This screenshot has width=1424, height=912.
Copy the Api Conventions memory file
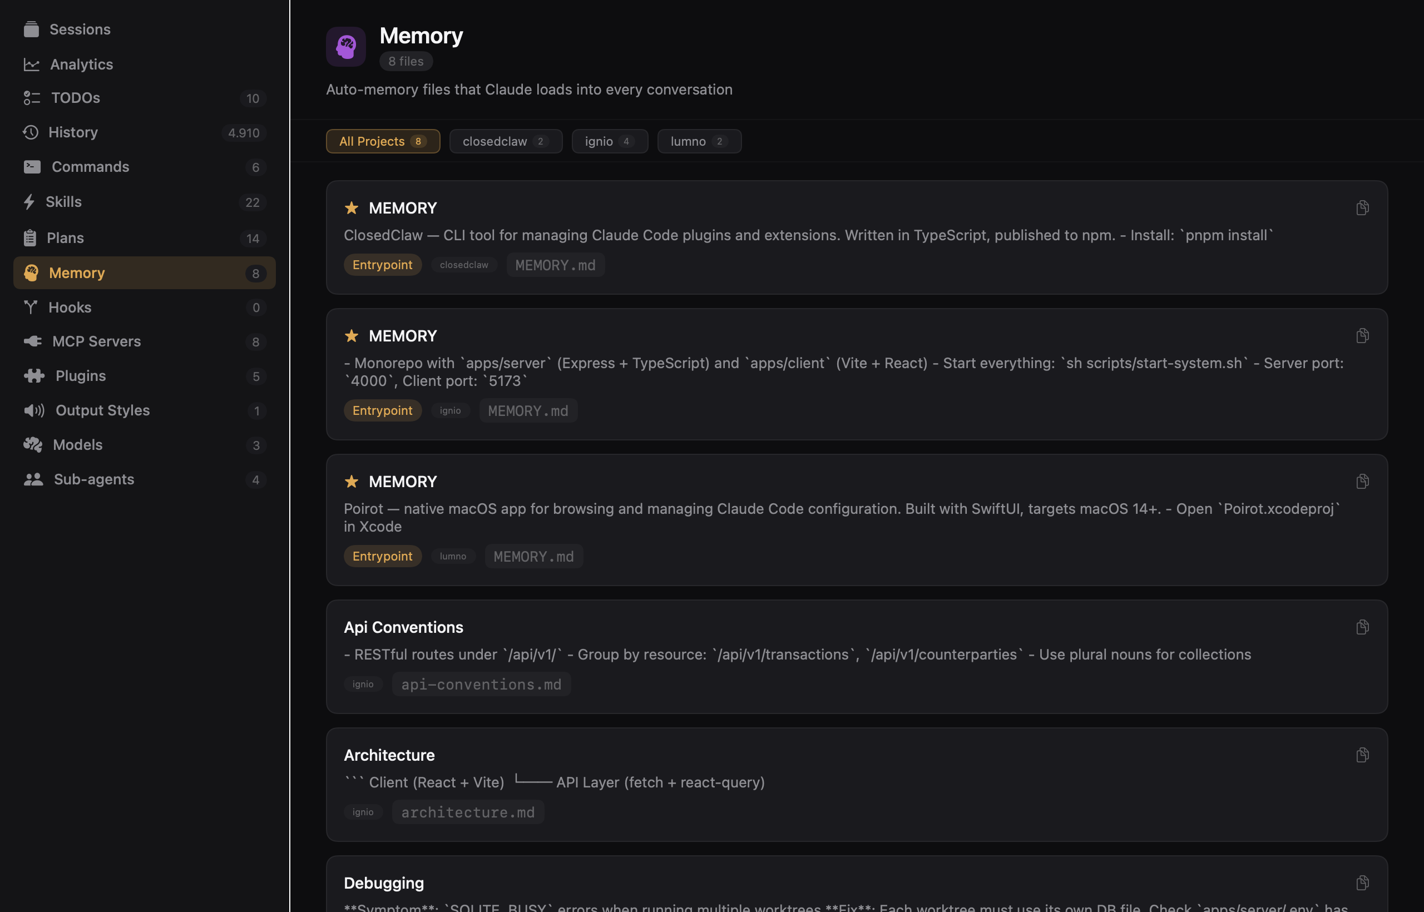click(1362, 627)
